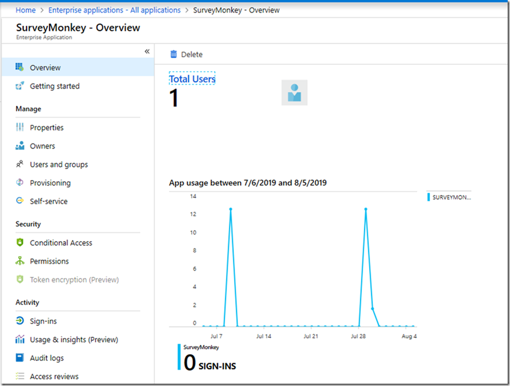Click the Owners people icon
Viewport: 510px width, 386px height.
(20, 146)
